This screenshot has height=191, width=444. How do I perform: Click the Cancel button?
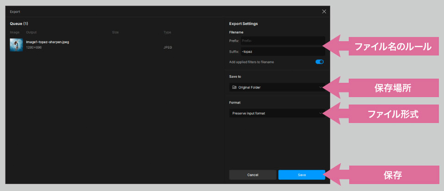tap(253, 175)
